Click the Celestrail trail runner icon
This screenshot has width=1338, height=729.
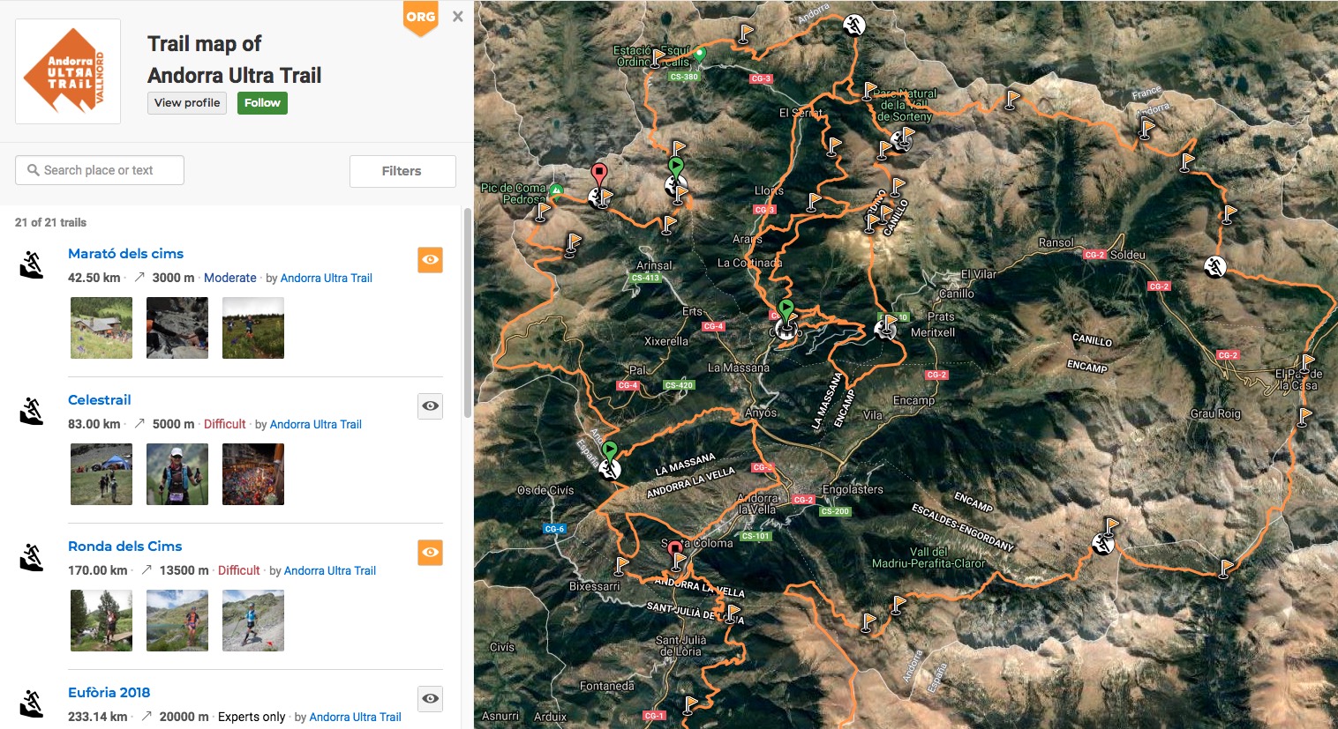pyautogui.click(x=32, y=411)
